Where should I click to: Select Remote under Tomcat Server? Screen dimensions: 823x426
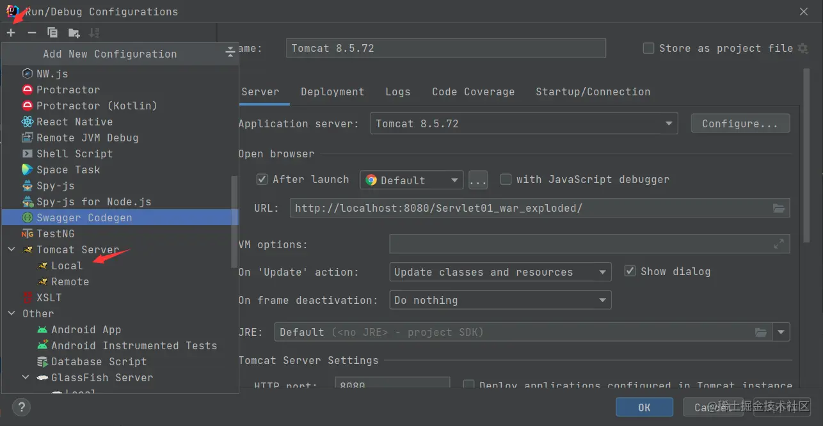70,281
